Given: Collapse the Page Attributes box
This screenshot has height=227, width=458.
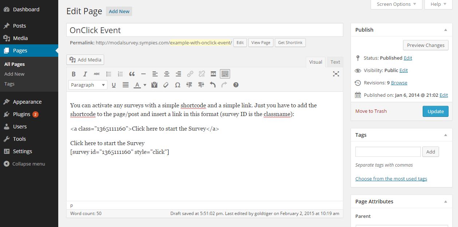Looking at the screenshot, I should 446,202.
